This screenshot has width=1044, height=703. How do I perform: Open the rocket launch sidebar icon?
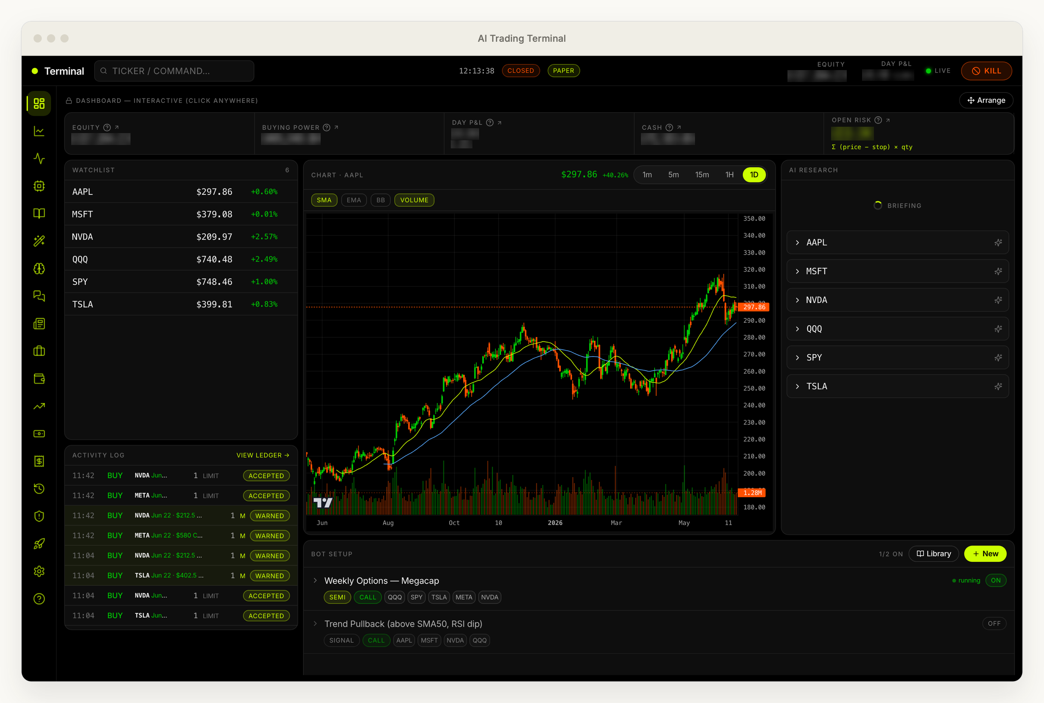pyautogui.click(x=39, y=544)
